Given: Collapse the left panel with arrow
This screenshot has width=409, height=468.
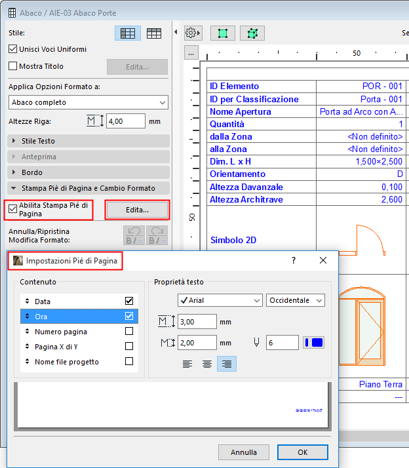Looking at the screenshot, I should pyautogui.click(x=176, y=32).
